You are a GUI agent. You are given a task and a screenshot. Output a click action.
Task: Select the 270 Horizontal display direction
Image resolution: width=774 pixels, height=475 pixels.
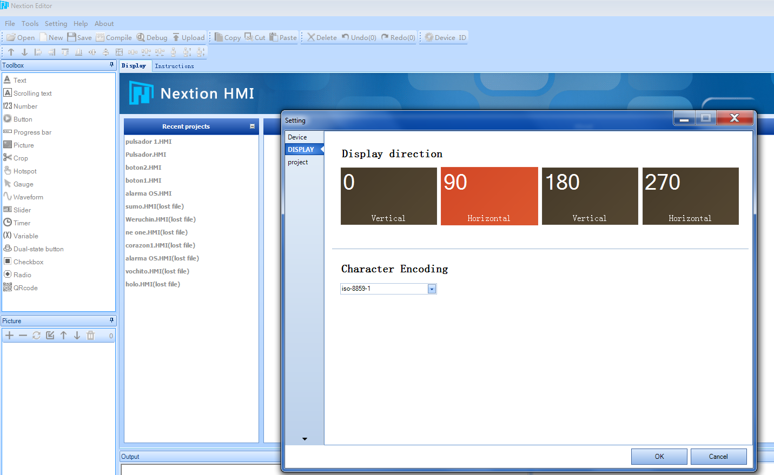(691, 196)
